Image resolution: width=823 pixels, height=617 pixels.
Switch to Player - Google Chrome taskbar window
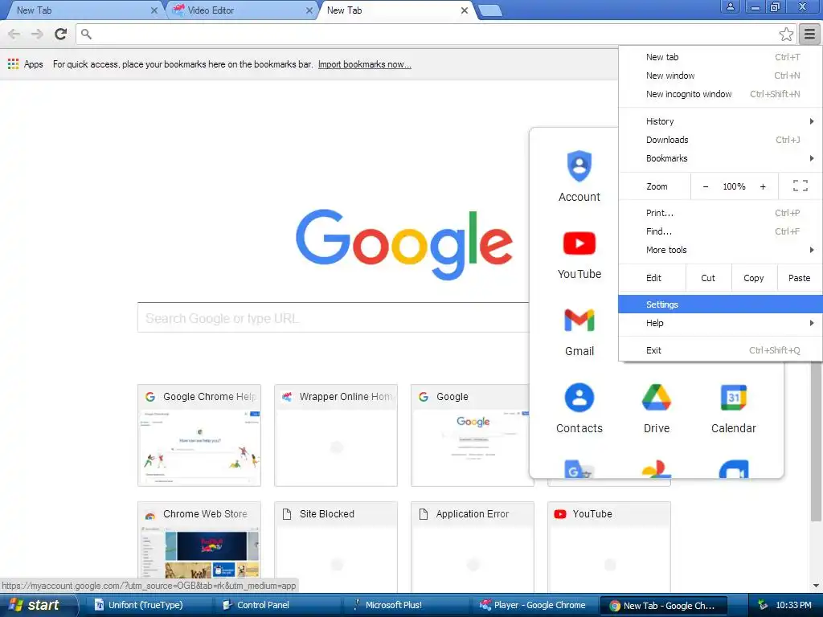click(x=534, y=605)
